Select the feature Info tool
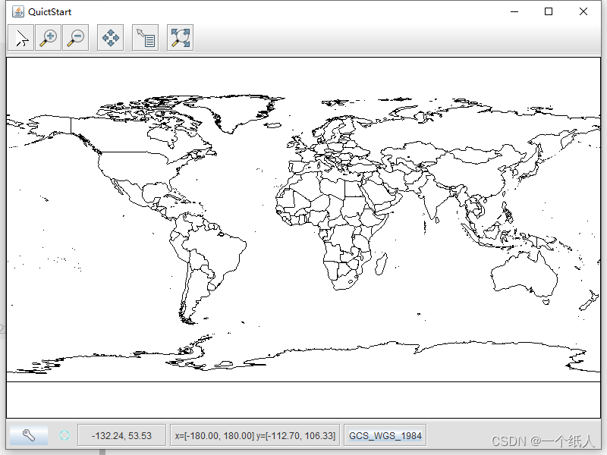The height and width of the screenshot is (455, 607). [x=145, y=37]
